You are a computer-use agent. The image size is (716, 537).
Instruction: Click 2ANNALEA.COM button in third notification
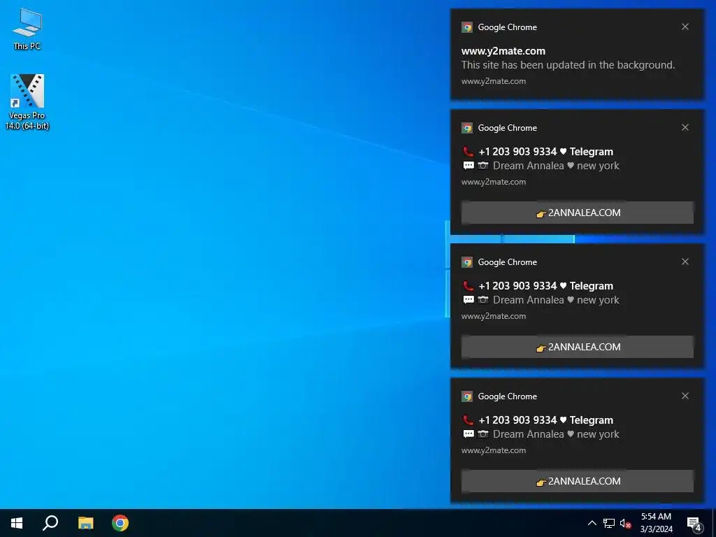point(577,347)
